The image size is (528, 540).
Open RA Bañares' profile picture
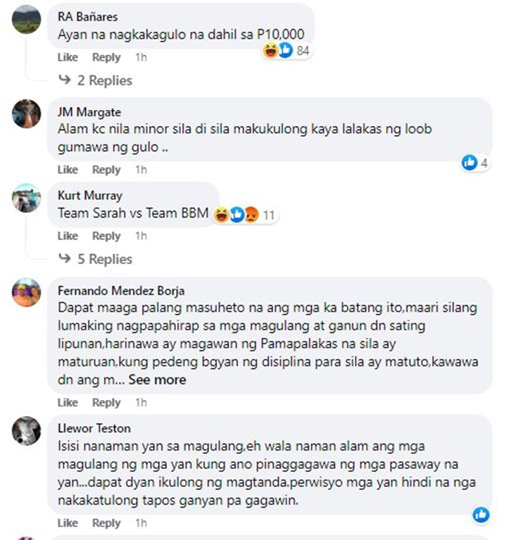point(27,19)
